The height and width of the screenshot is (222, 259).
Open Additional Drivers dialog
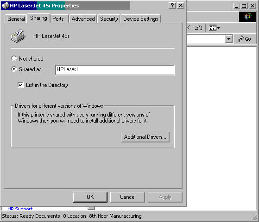click(x=145, y=137)
